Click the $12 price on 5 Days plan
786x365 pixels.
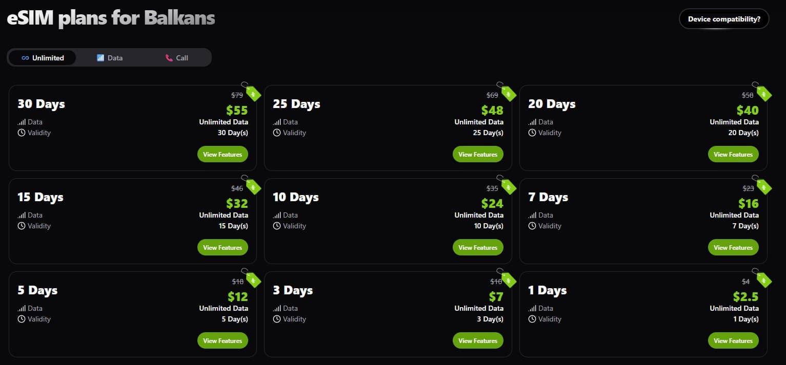coord(238,296)
